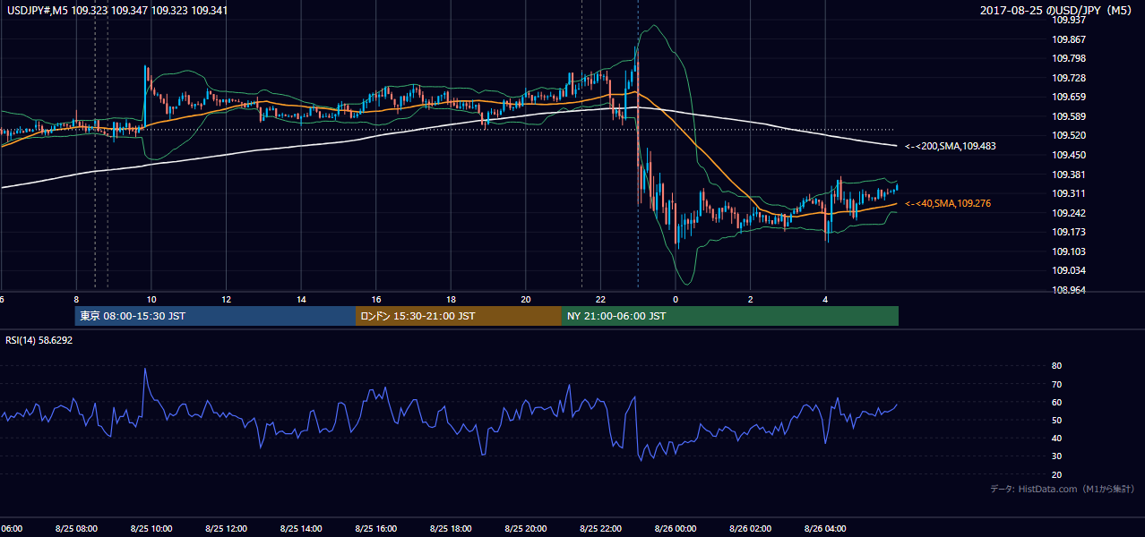Click price axis value 109.242
Screen dimensions: 1145x537
point(1069,213)
